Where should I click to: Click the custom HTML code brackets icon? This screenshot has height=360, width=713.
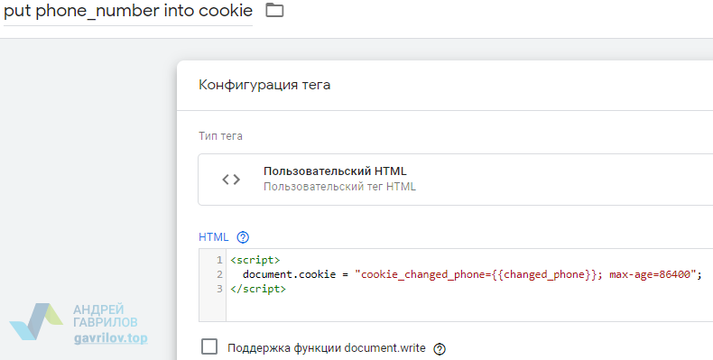(231, 180)
